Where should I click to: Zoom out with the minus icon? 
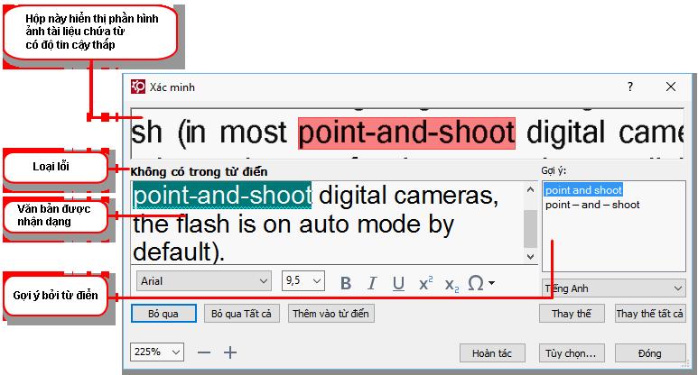pyautogui.click(x=204, y=352)
